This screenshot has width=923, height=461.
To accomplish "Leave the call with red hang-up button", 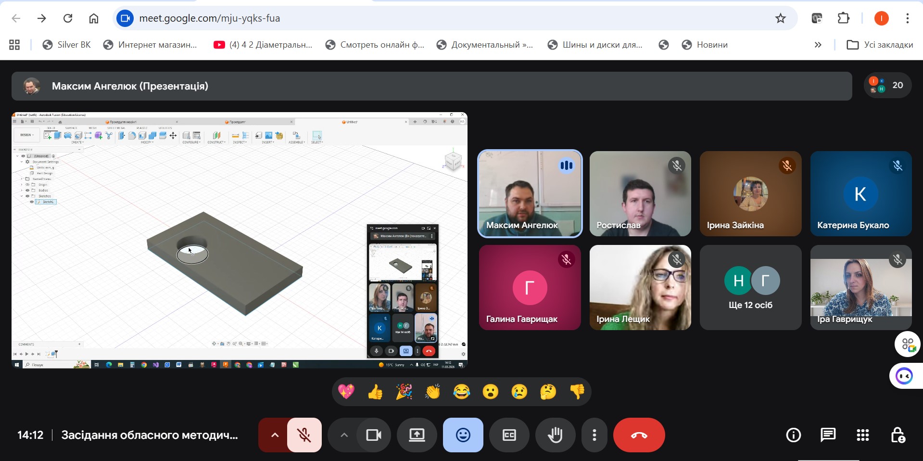I will [639, 435].
